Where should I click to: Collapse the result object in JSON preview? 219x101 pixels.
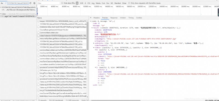(x=92, y=28)
